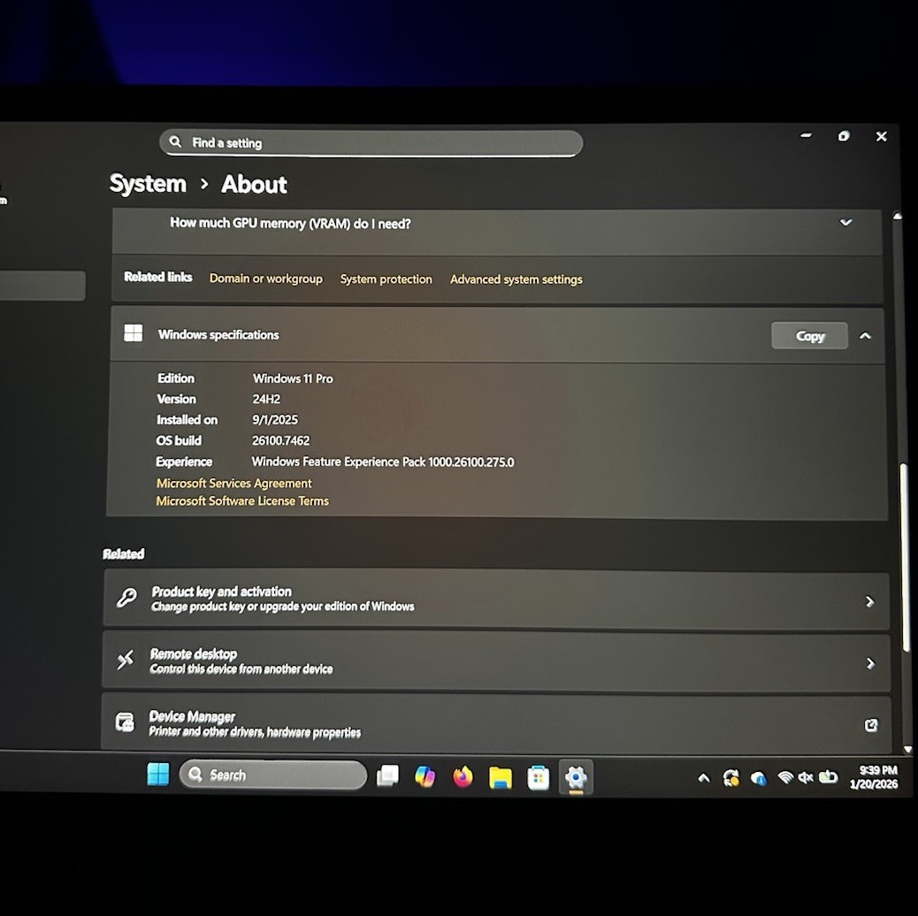918x916 pixels.
Task: Click the taskbar Search box
Action: coord(273,775)
